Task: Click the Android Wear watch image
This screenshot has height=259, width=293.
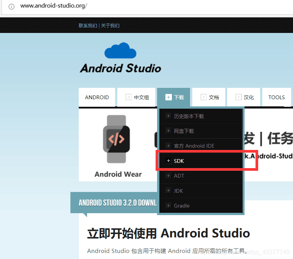Action: point(117,139)
